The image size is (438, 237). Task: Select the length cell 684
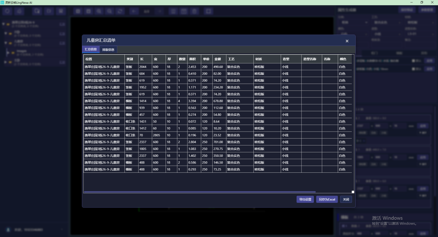pyautogui.click(x=145, y=74)
